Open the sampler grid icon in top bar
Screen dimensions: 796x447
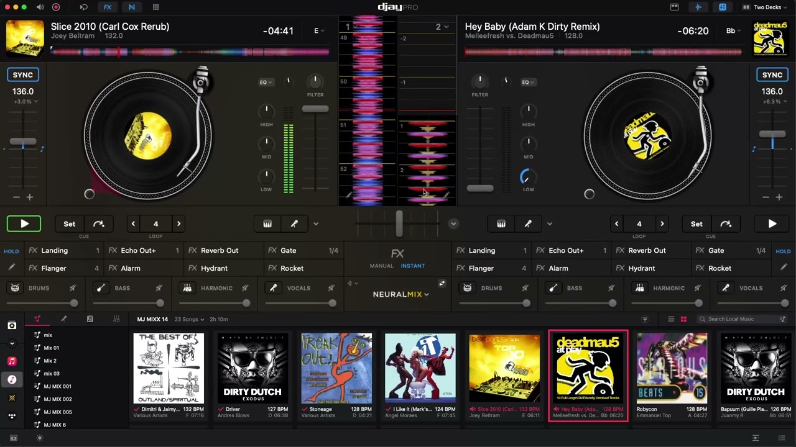click(155, 7)
